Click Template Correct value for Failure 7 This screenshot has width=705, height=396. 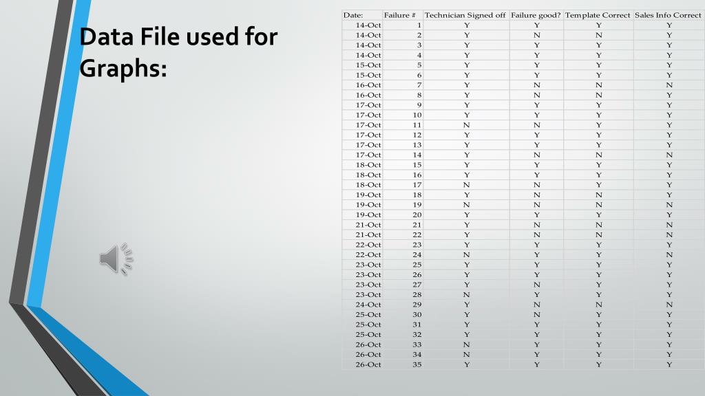598,85
